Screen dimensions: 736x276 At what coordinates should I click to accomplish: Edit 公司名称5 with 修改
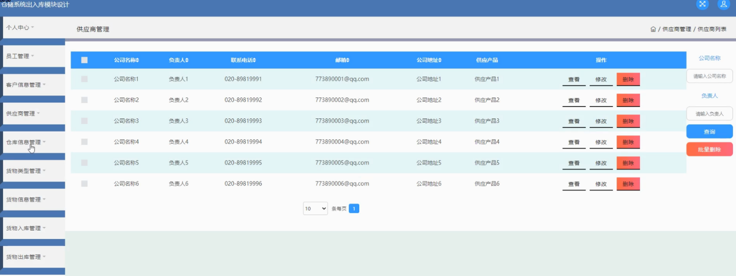(x=601, y=163)
